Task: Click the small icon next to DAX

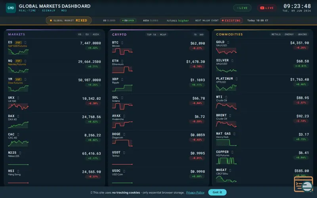Action: click(x=18, y=116)
